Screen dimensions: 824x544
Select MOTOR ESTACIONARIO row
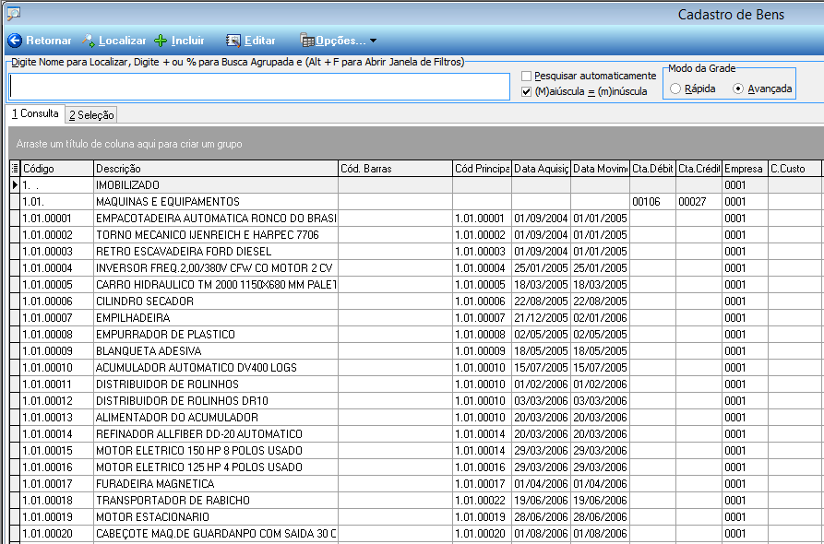416,517
